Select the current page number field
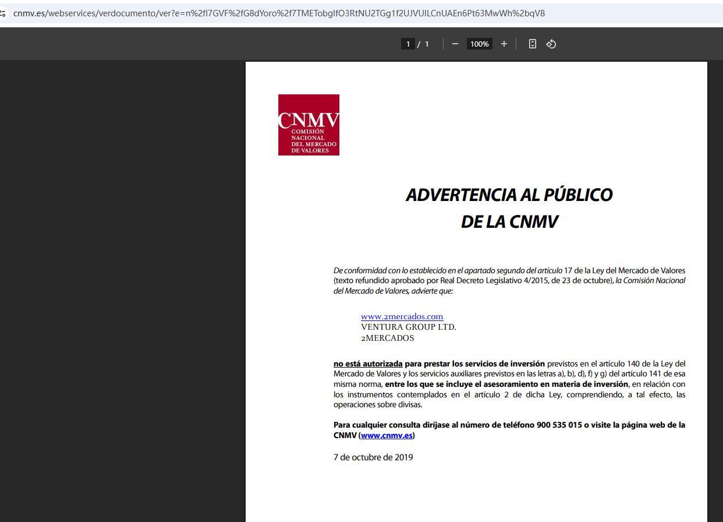723x522 pixels. tap(408, 44)
